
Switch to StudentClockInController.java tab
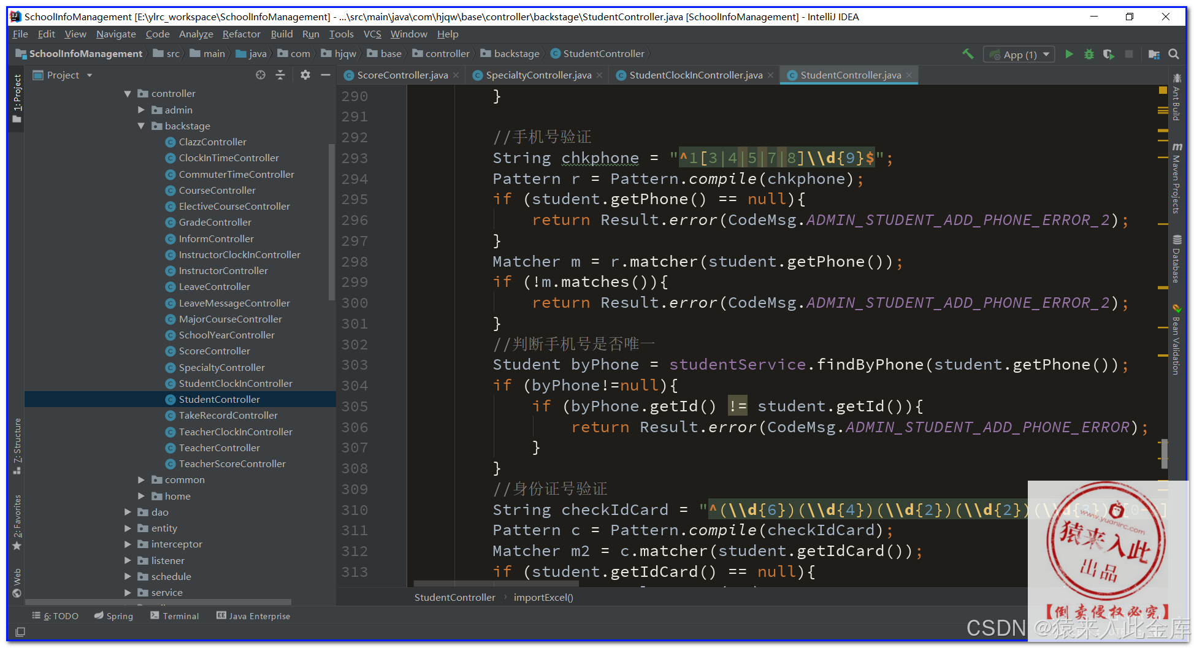click(x=696, y=75)
